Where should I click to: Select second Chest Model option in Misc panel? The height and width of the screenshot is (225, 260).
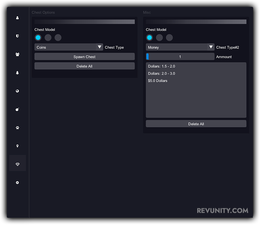tap(159, 37)
